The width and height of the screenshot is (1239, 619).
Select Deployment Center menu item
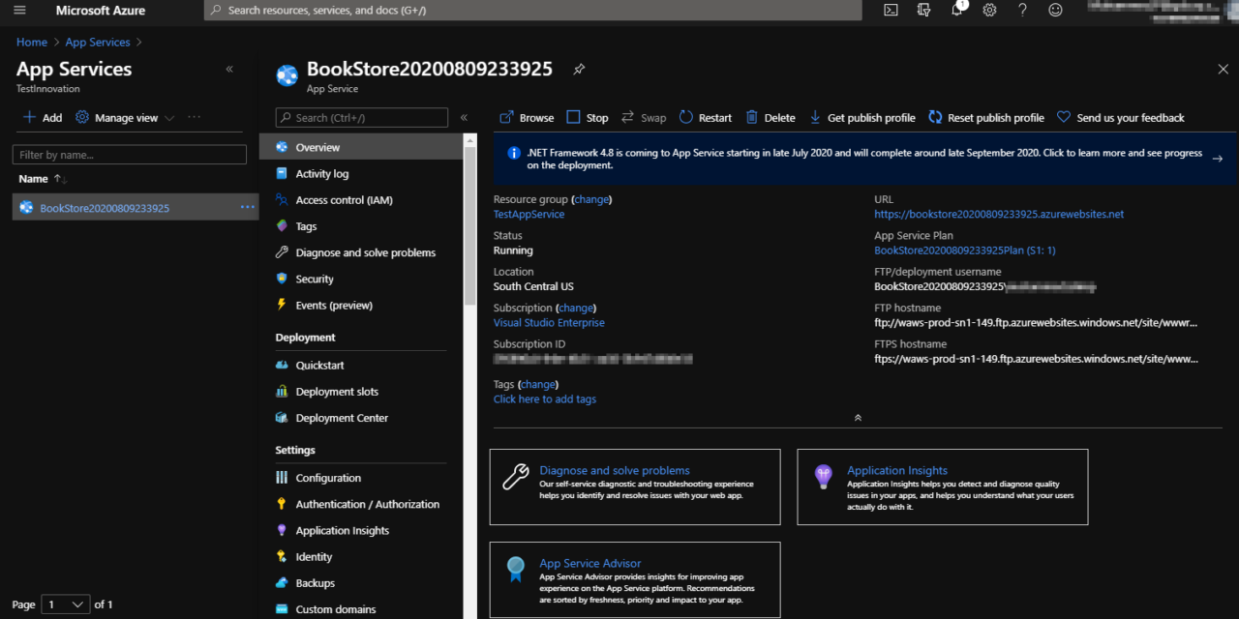click(342, 418)
